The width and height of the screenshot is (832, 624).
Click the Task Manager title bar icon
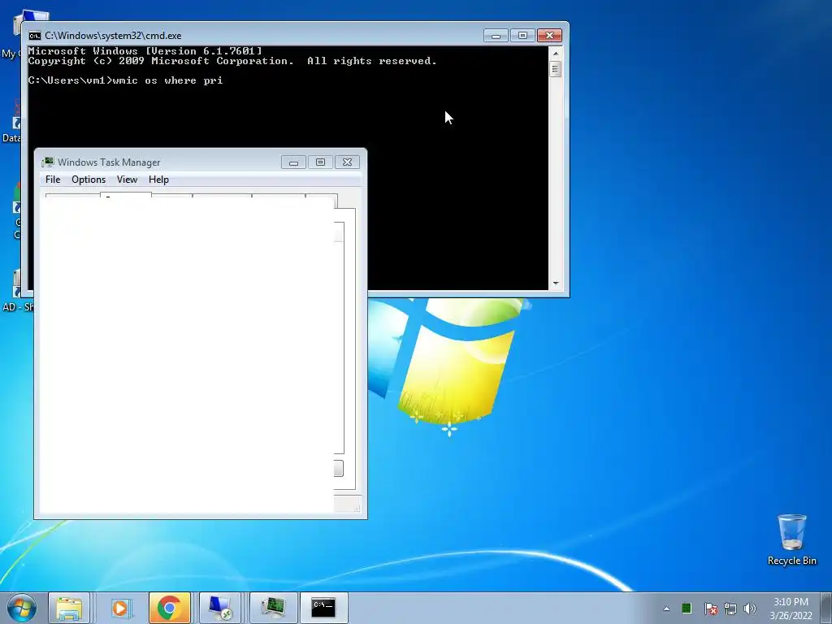pyautogui.click(x=48, y=162)
